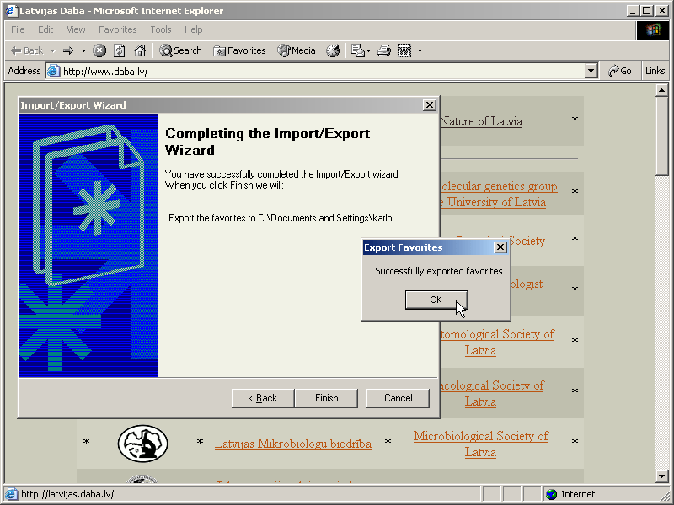This screenshot has width=674, height=505.
Task: Click the scrollbar up arrow
Action: [661, 90]
